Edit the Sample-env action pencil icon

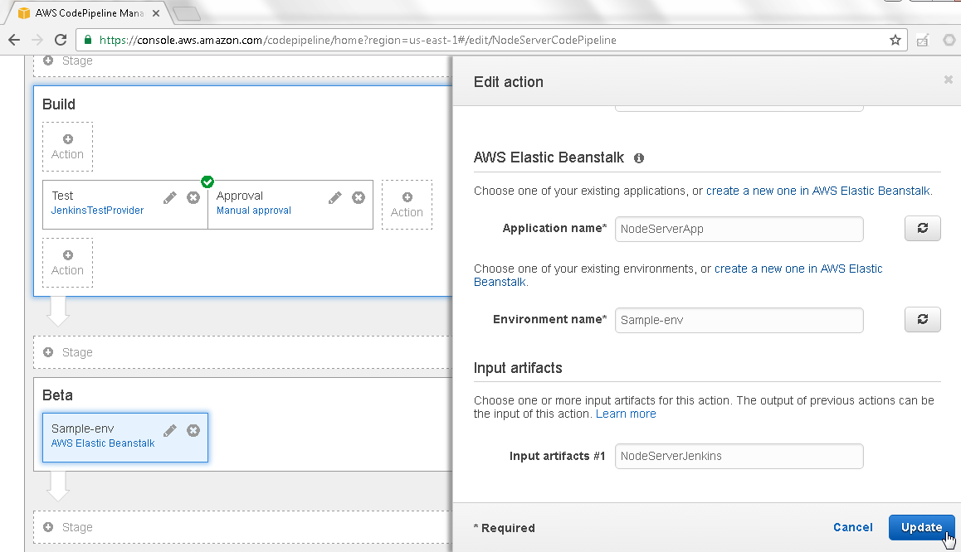point(170,430)
